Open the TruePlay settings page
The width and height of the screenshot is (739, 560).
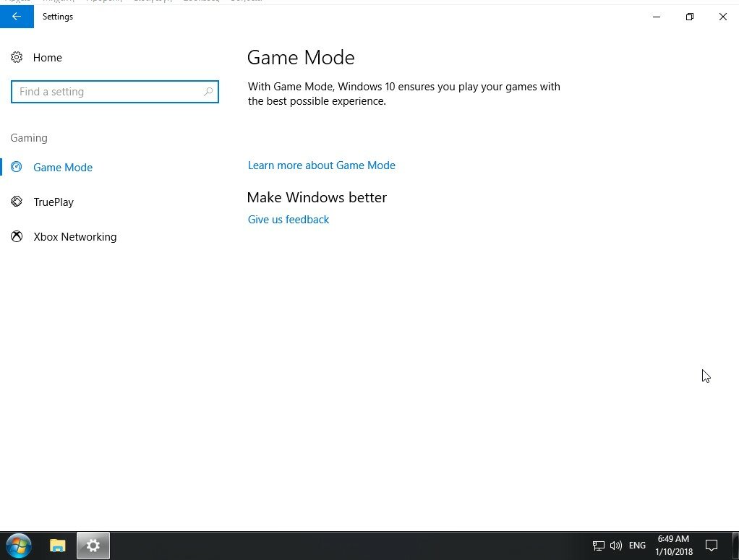pyautogui.click(x=54, y=202)
